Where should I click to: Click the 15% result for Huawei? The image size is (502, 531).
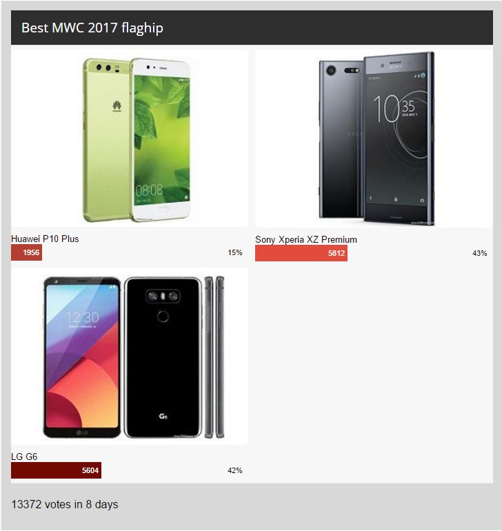click(x=234, y=252)
